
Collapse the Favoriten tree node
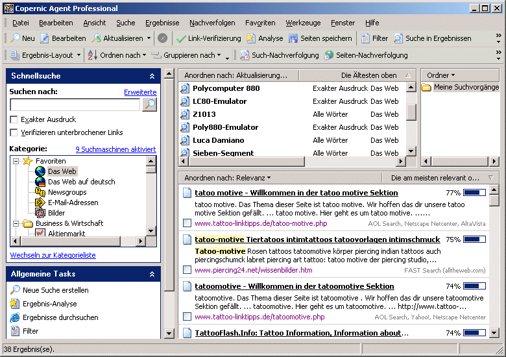16,161
